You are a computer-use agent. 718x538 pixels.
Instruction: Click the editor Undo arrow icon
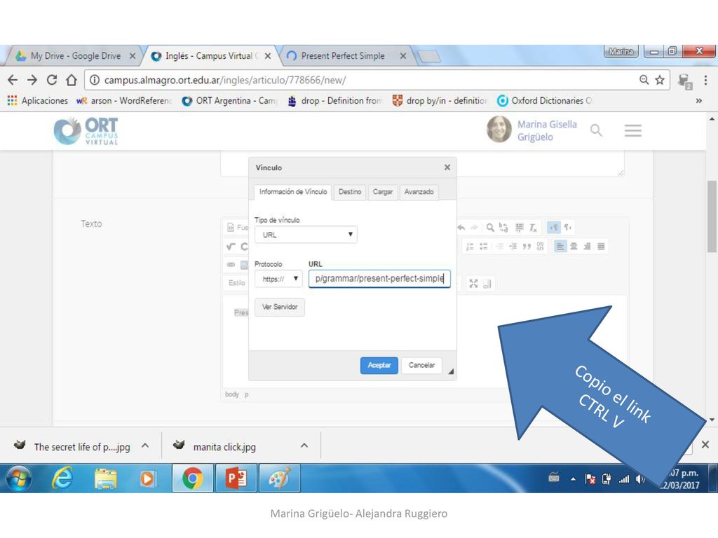pyautogui.click(x=461, y=228)
